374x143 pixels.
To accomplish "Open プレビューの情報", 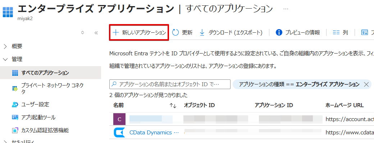I will (298, 33).
